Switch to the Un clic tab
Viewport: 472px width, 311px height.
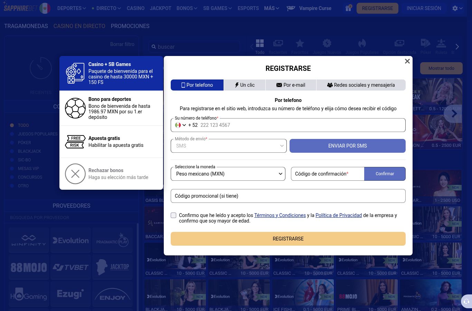click(245, 85)
